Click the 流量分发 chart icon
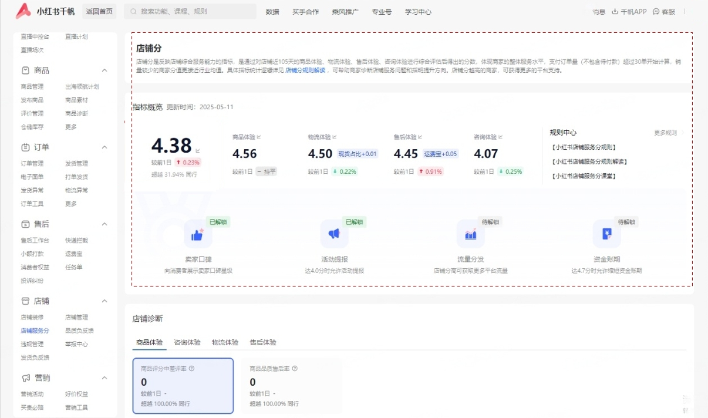 470,234
